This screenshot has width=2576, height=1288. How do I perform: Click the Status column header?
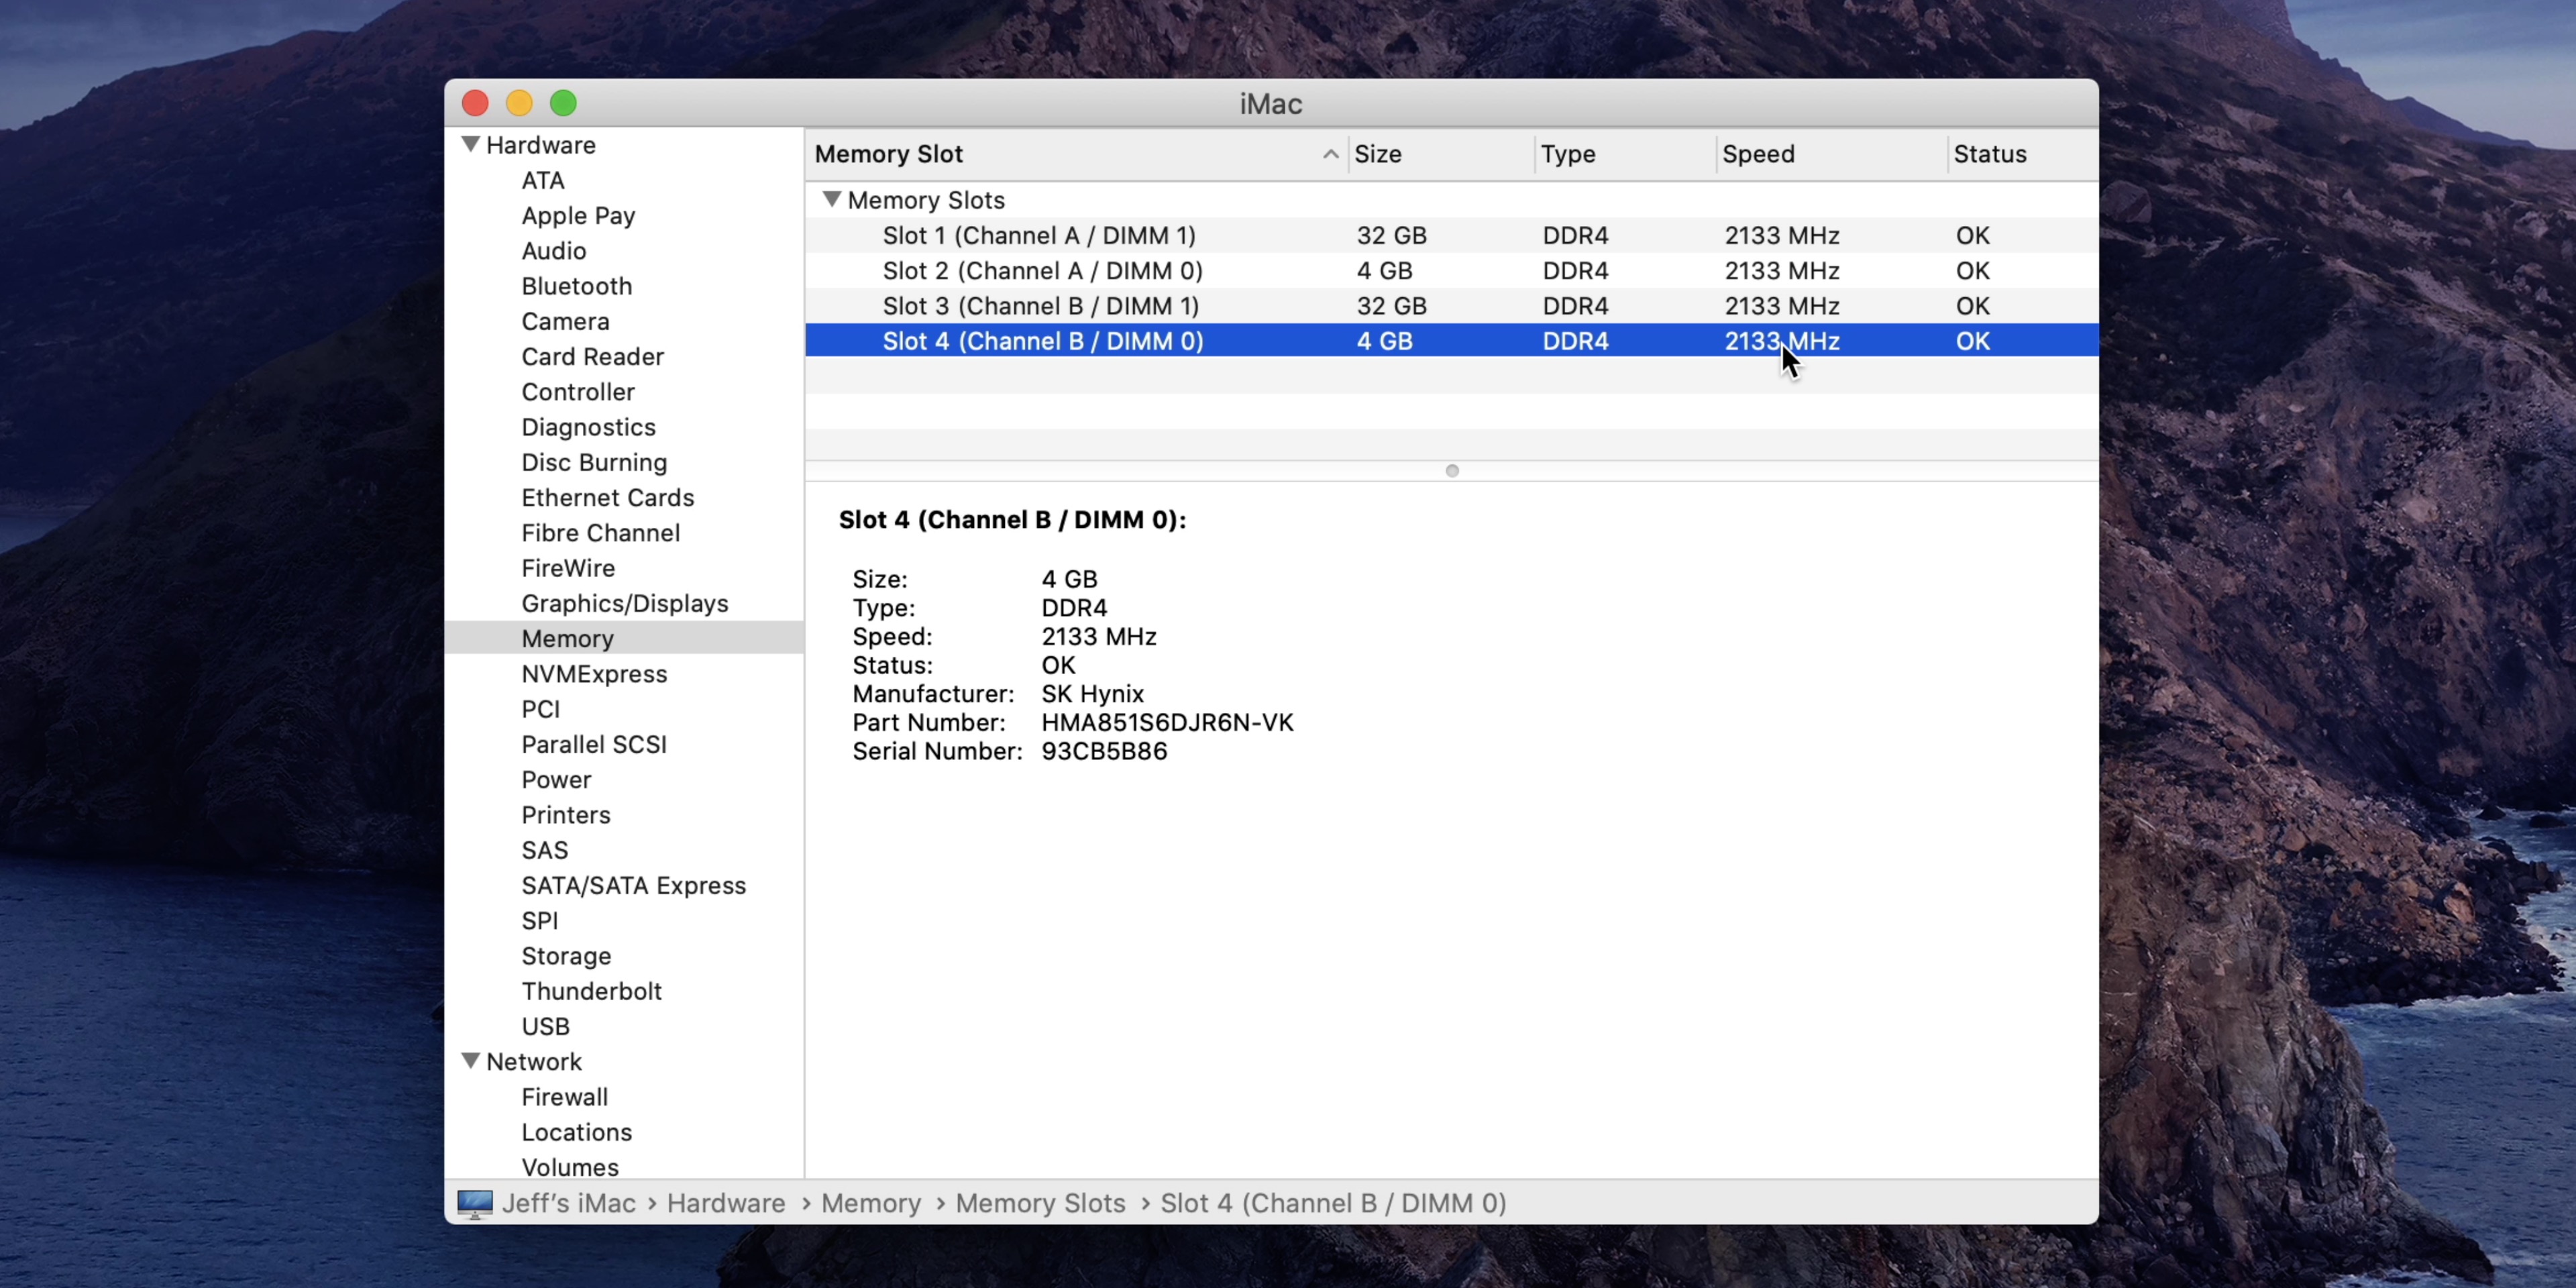1989,154
